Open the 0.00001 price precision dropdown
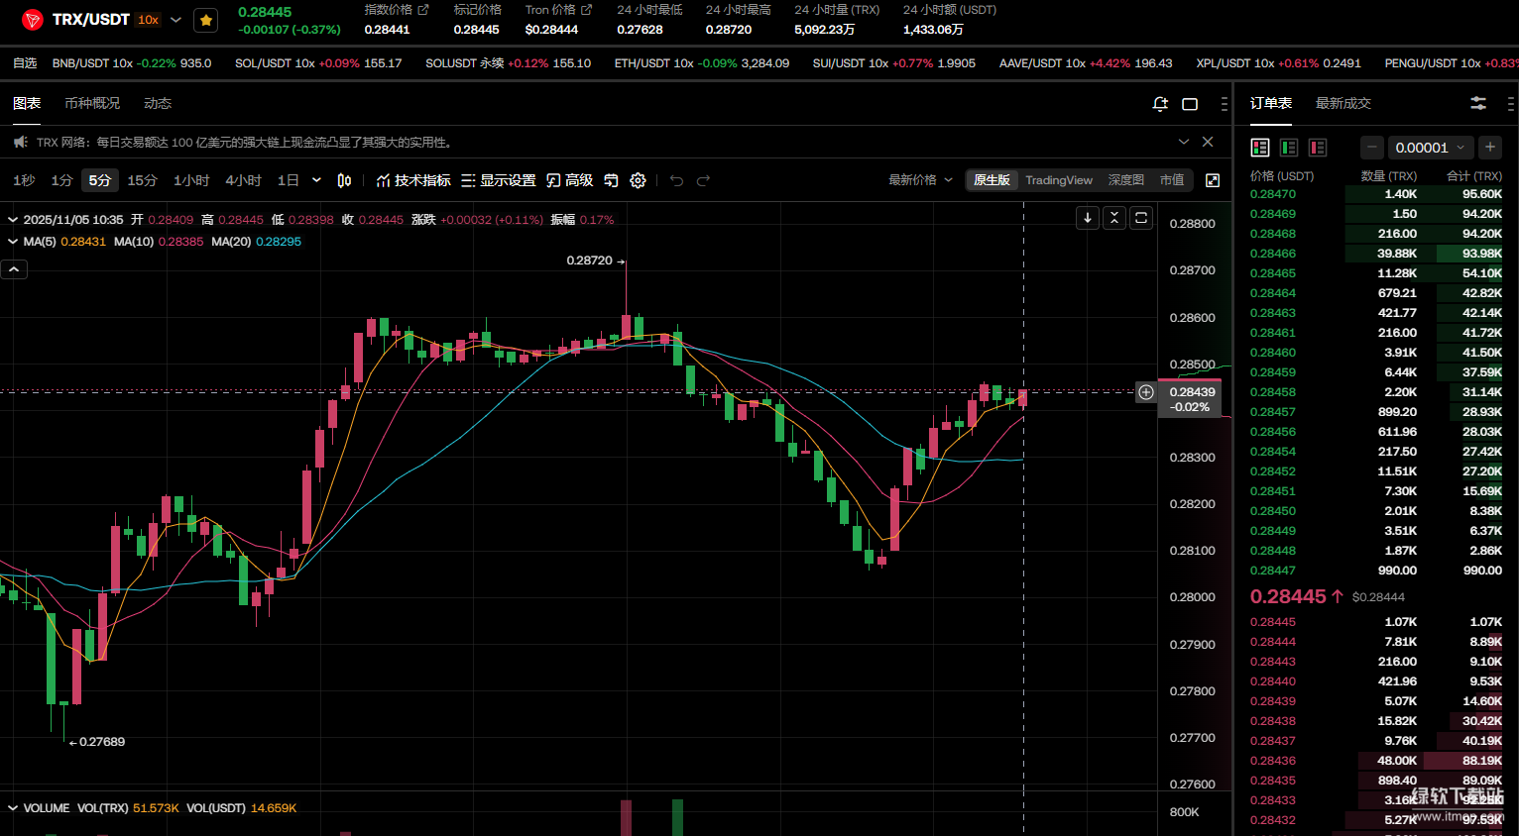The image size is (1519, 836). pos(1429,148)
